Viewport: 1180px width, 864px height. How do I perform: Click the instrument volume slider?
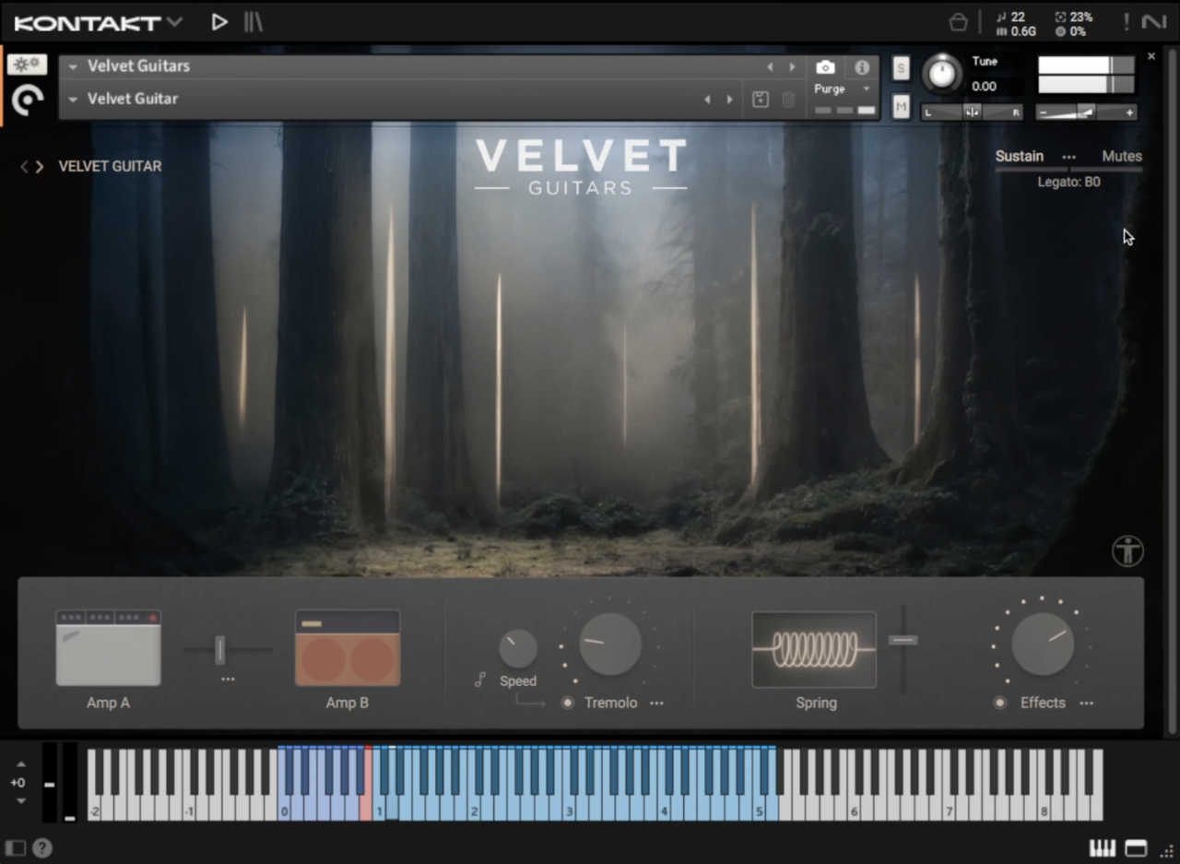click(1086, 112)
